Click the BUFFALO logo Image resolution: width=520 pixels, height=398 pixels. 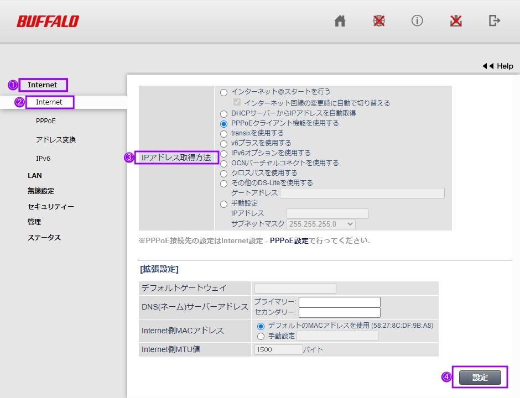(x=48, y=22)
